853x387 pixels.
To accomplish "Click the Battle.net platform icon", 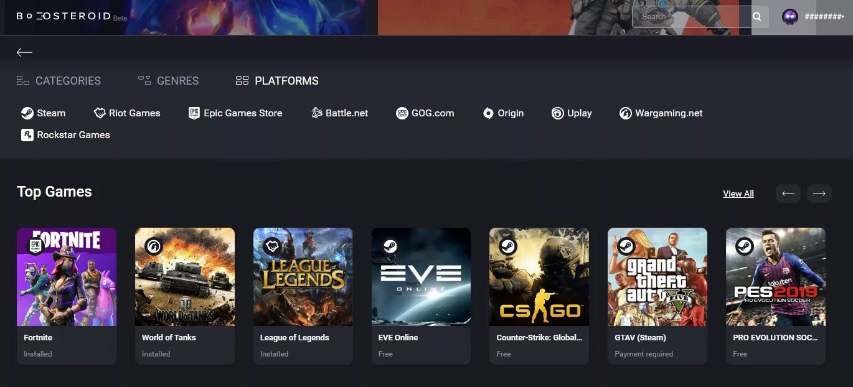I will coord(316,113).
